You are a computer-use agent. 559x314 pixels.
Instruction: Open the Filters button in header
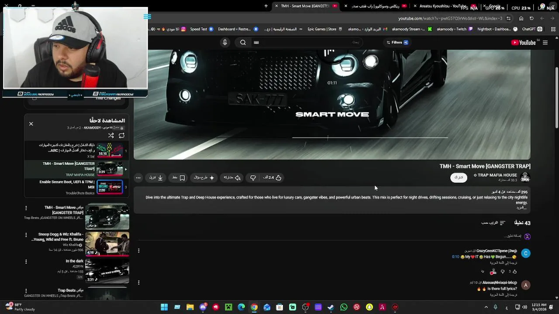point(397,42)
